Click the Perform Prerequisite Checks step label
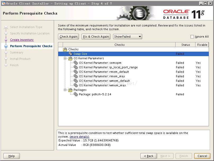 tap(31, 46)
